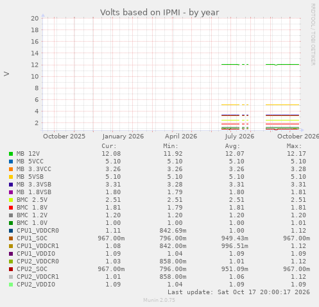Click the MB 12V maximum value 12.17
The width and height of the screenshot is (319, 307).
[297, 154]
